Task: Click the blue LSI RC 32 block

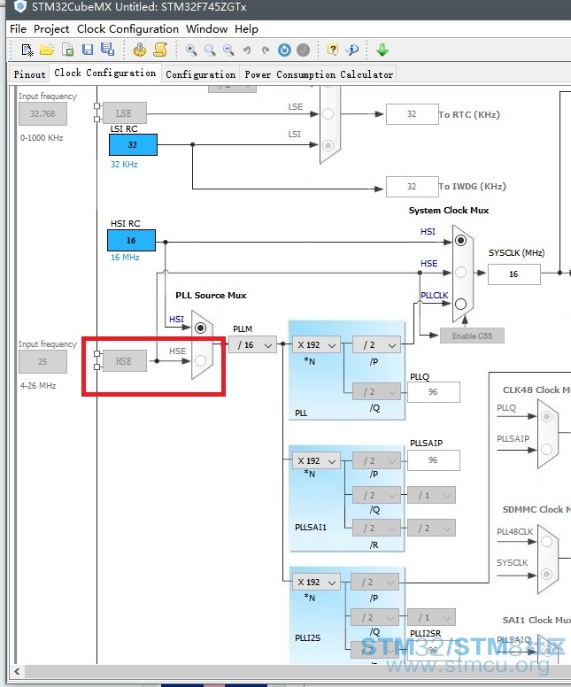Action: point(133,144)
